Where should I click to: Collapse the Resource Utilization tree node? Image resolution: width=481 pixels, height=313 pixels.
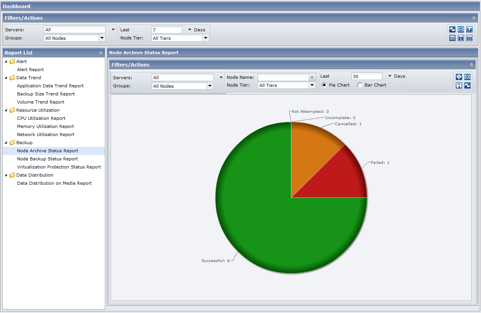coord(6,110)
